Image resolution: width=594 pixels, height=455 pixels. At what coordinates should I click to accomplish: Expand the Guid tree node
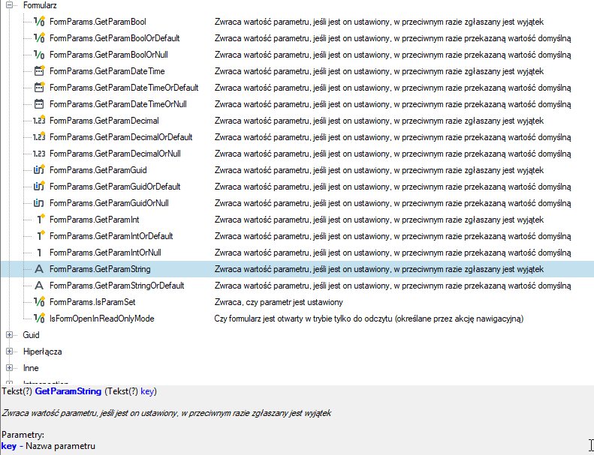pyautogui.click(x=10, y=335)
